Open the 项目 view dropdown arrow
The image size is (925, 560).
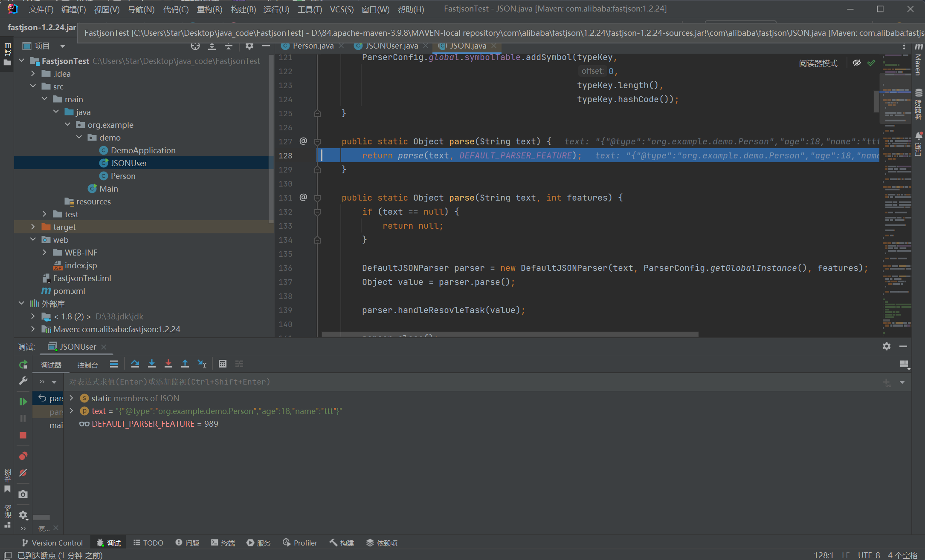63,46
